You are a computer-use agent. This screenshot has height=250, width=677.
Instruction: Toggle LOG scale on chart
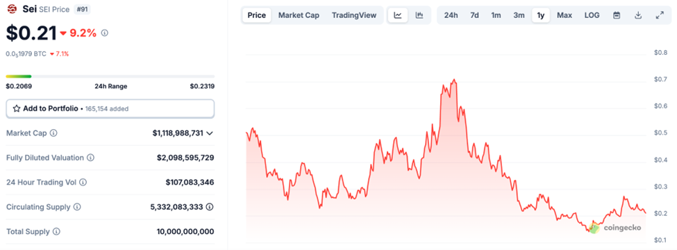click(592, 15)
